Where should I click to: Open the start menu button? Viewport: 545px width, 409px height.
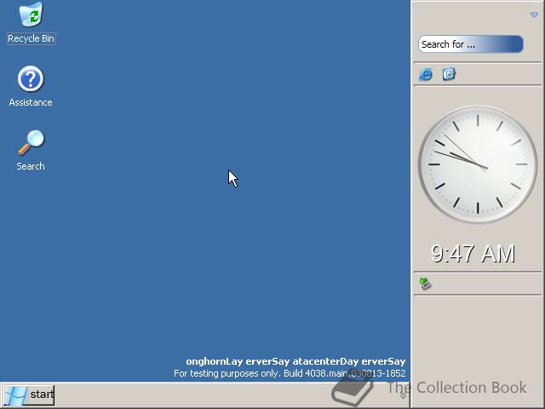coord(28,395)
